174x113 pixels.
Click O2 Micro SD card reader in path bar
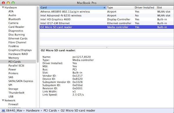(78, 110)
